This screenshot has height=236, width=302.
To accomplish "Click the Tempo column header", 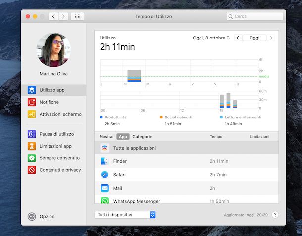I will click(x=216, y=137).
